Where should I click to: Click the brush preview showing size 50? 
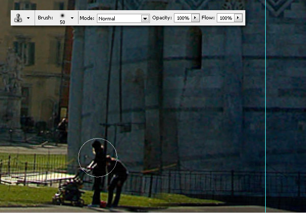(62, 18)
